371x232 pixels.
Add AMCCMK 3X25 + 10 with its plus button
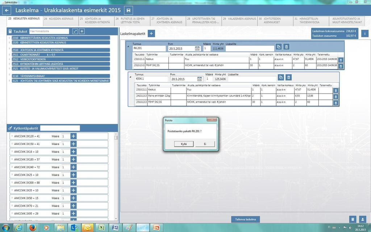tap(73, 175)
